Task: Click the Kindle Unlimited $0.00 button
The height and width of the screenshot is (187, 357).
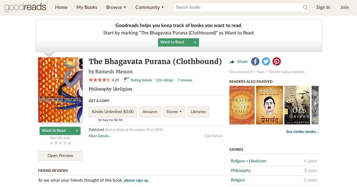Action: pyautogui.click(x=113, y=112)
